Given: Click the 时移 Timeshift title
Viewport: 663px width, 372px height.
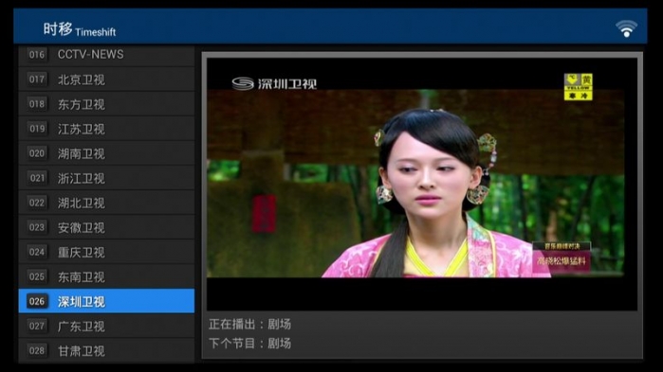Looking at the screenshot, I should [80, 29].
